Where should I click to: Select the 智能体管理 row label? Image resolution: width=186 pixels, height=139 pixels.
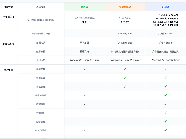pyautogui.click(x=41, y=131)
